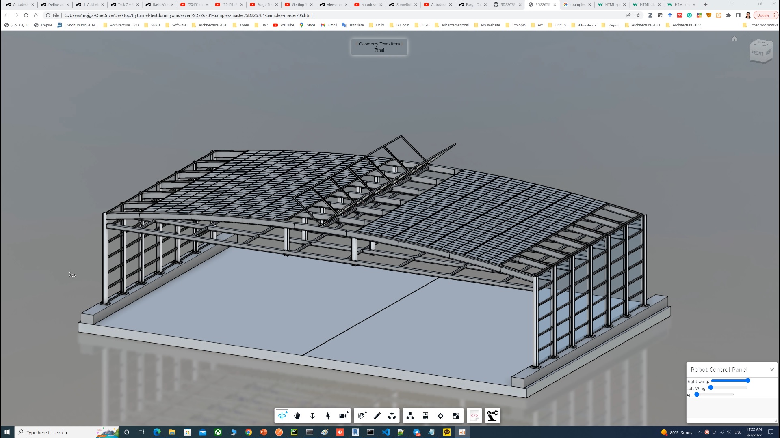Click the code script extension button

[474, 416]
